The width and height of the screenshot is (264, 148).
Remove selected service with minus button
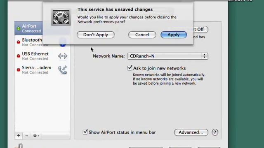pyautogui.click(x=27, y=136)
